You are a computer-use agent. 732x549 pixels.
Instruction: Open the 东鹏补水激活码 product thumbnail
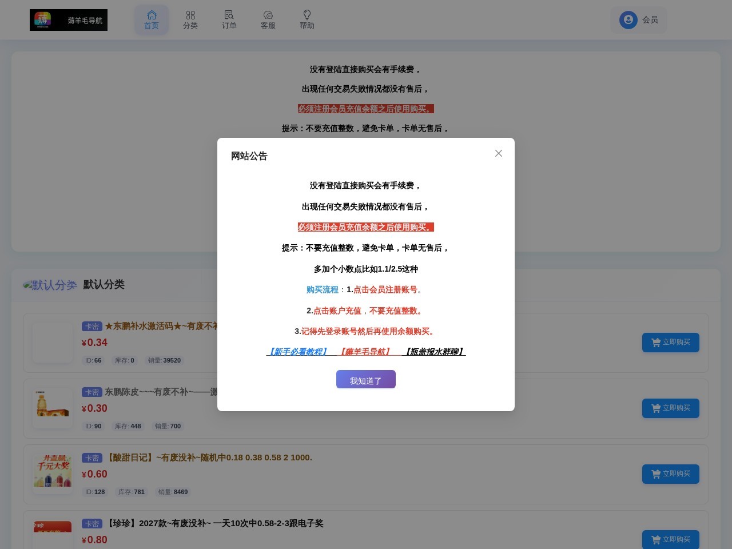[x=53, y=343]
